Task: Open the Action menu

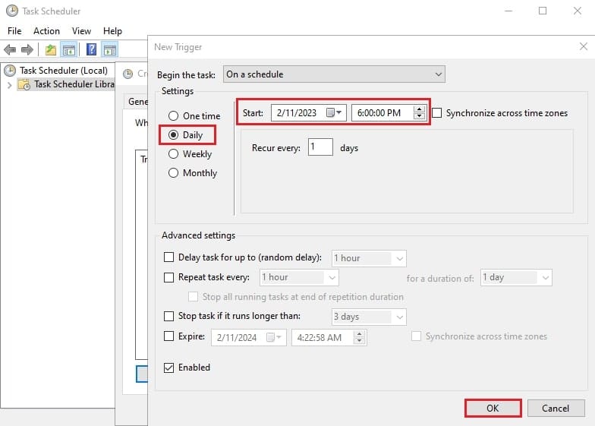Action: (x=46, y=31)
